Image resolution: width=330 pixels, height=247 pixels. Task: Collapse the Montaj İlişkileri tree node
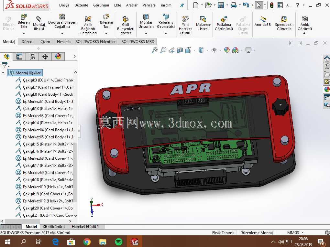tap(3, 73)
